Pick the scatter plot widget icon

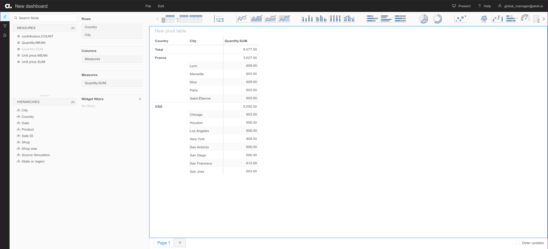click(x=461, y=19)
